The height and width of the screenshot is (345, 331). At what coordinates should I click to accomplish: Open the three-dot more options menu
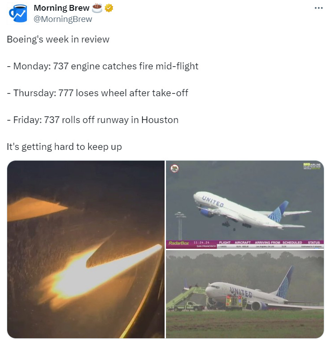[x=318, y=8]
